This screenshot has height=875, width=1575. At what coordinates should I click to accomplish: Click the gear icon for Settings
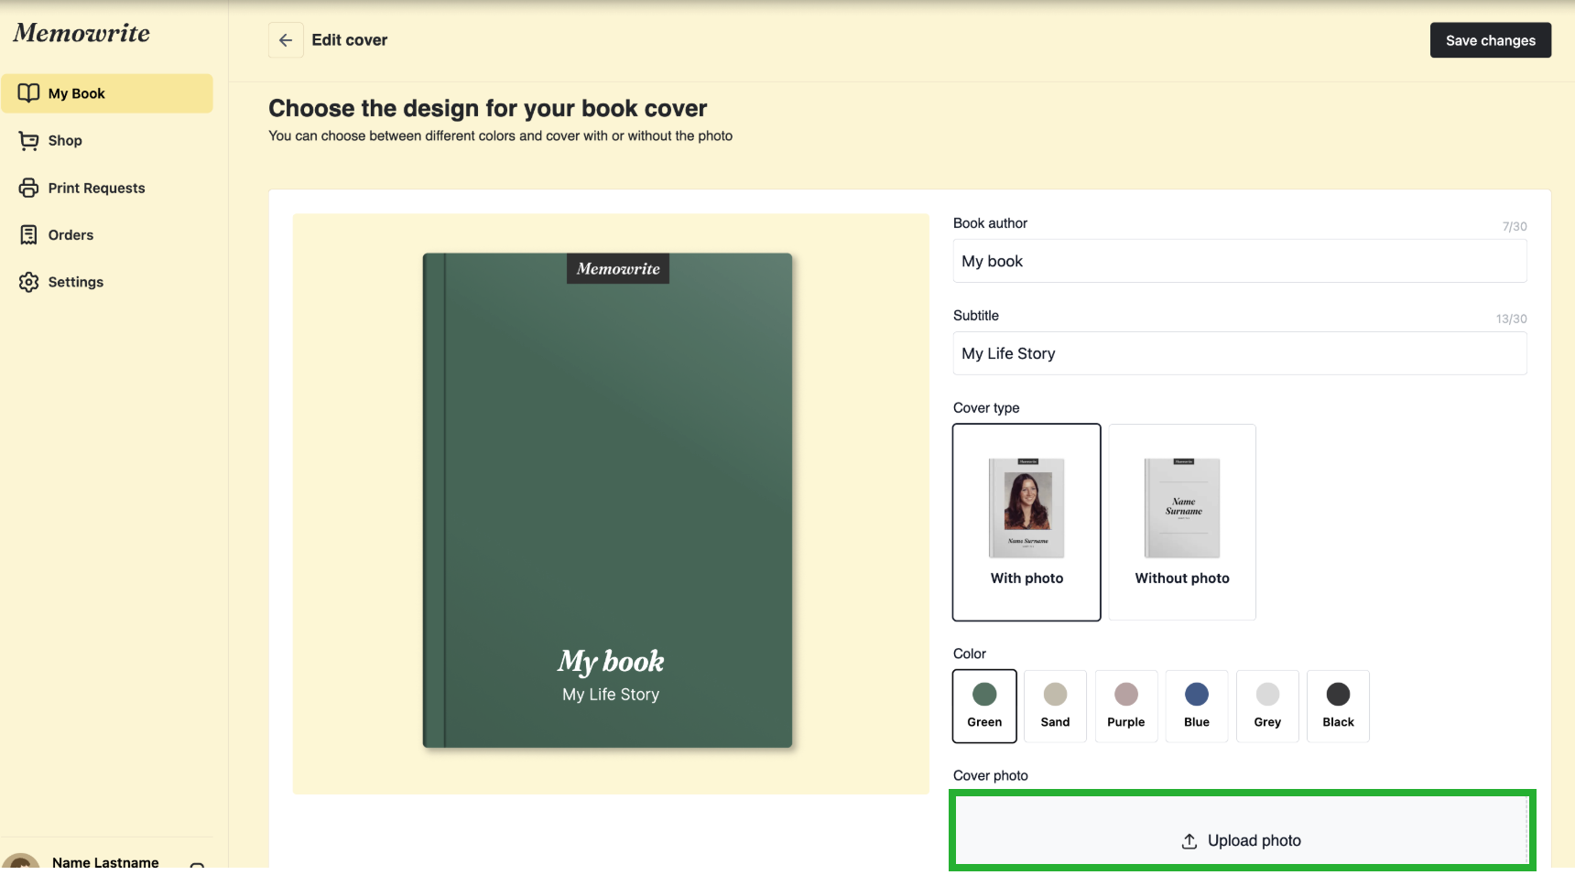[x=29, y=282]
